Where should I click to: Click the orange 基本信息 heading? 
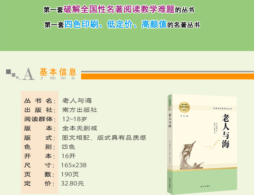pos(58,72)
